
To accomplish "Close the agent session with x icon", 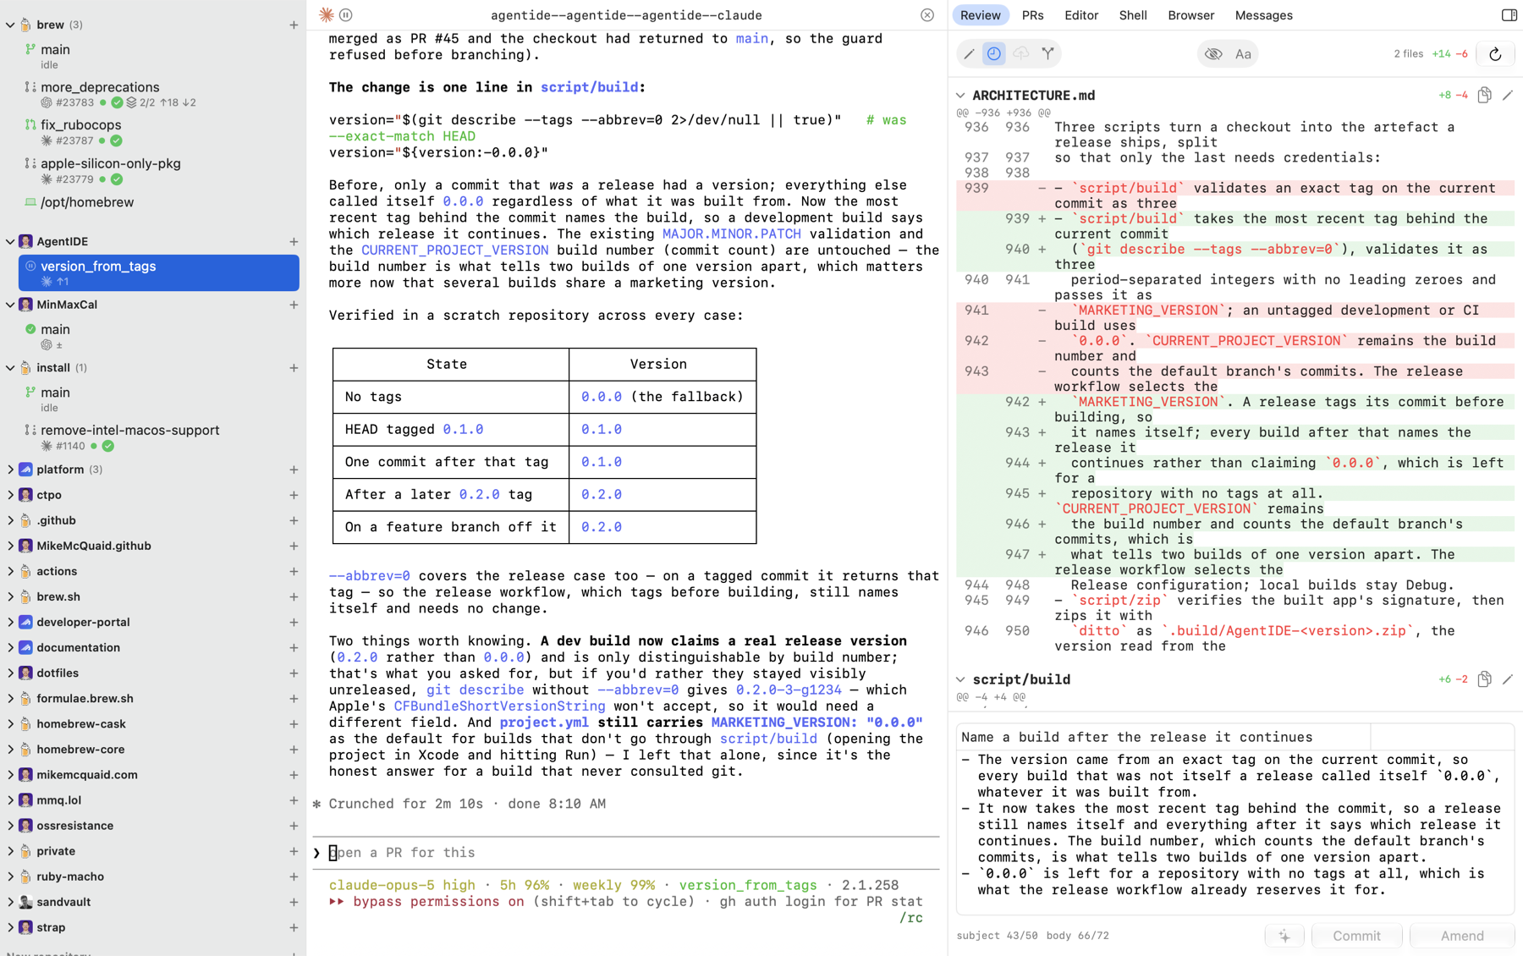I will click(927, 15).
